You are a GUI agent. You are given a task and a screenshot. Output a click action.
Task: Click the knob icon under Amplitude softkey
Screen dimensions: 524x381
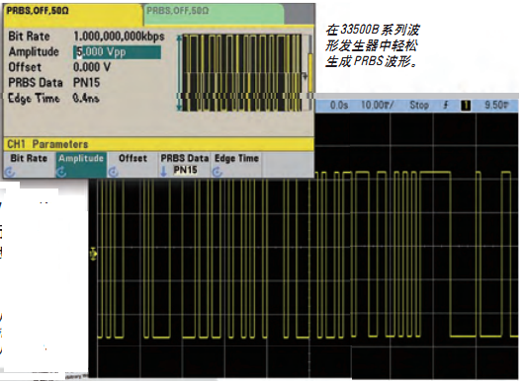click(x=61, y=172)
